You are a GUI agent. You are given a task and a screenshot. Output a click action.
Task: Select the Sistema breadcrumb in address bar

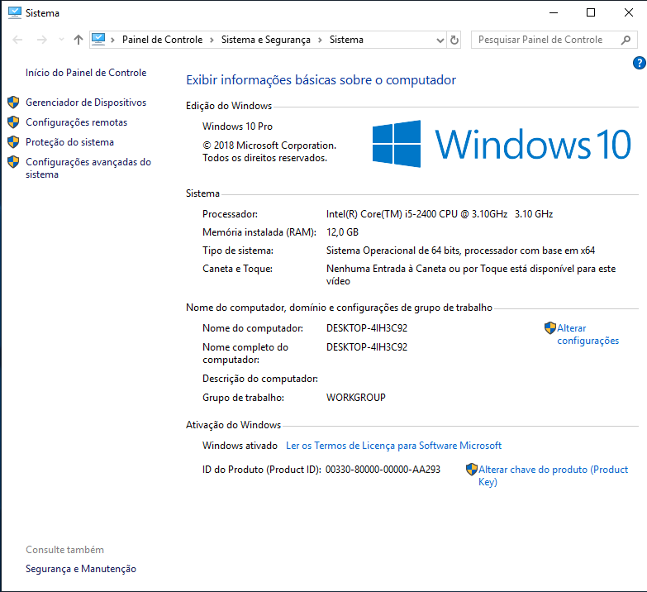pyautogui.click(x=346, y=40)
